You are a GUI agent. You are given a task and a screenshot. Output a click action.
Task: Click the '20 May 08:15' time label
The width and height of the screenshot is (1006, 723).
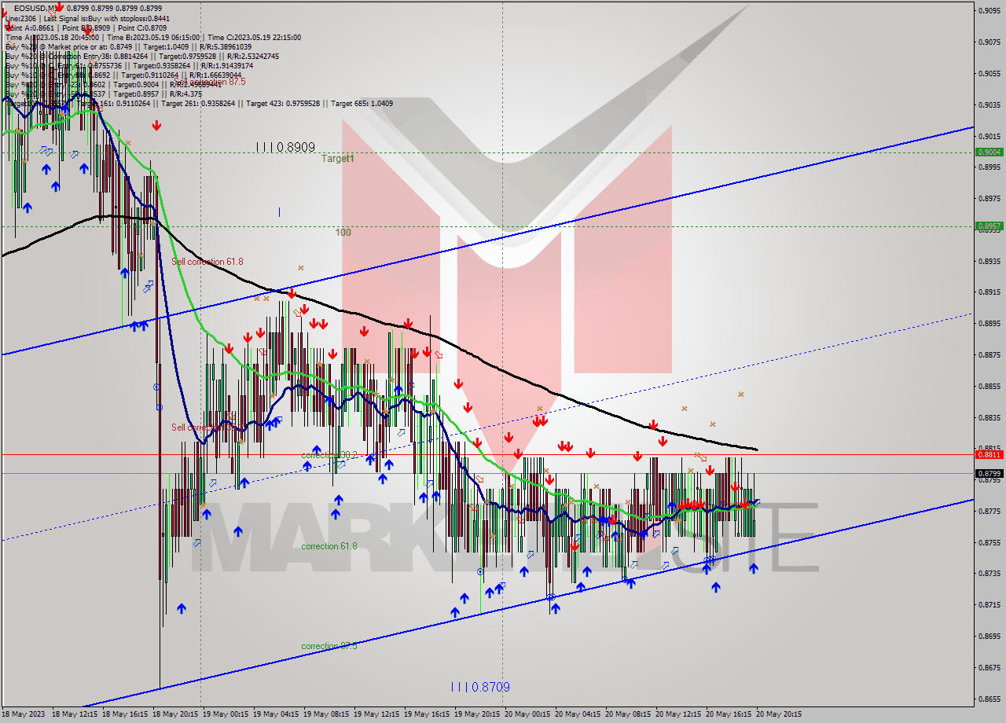627,714
